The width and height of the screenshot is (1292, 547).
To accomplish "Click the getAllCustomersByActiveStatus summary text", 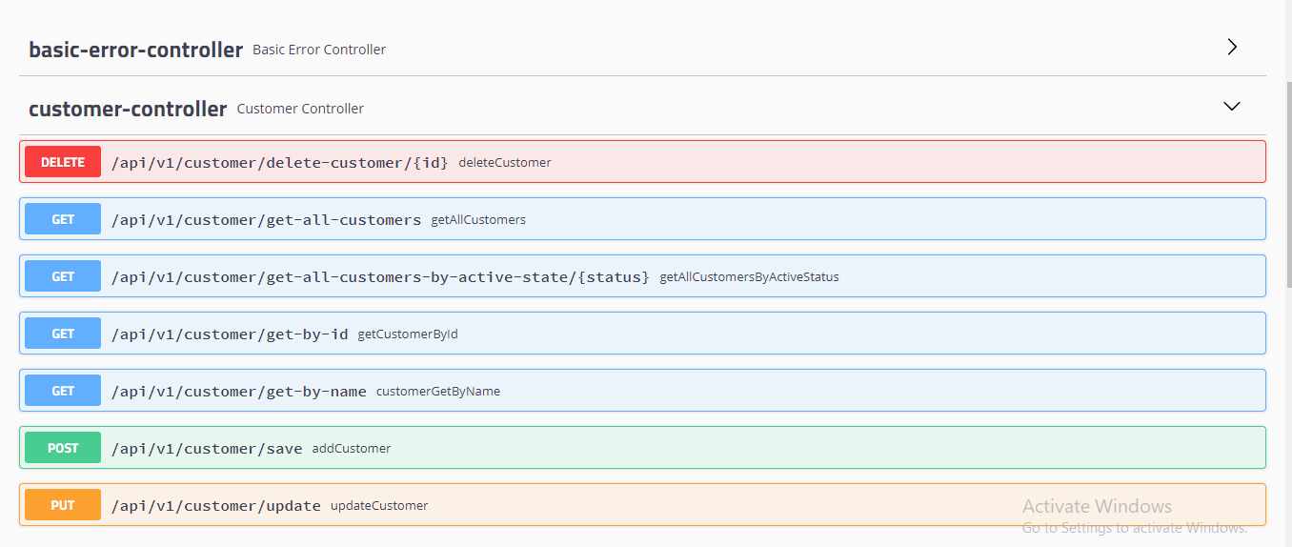I will (x=749, y=277).
